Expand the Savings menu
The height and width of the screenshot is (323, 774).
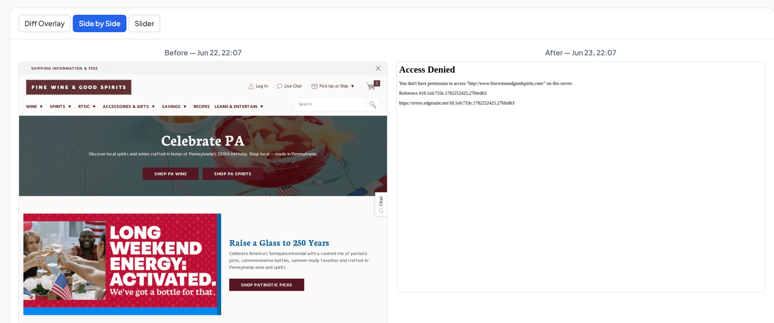[x=174, y=106]
